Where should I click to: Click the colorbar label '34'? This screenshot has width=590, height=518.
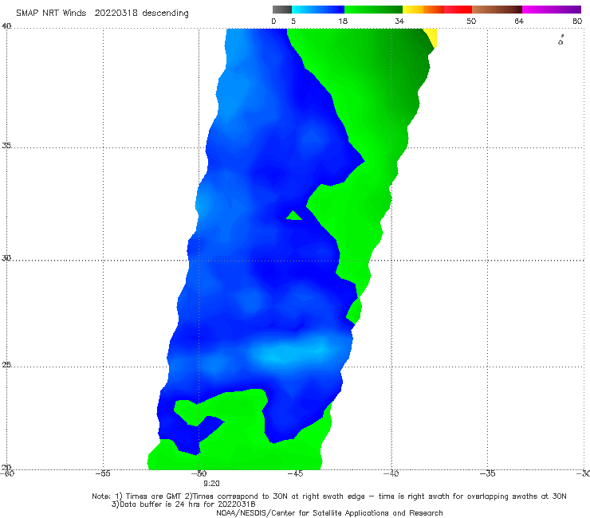(399, 21)
